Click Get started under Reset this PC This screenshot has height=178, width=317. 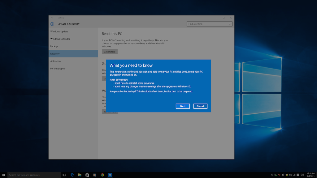(110, 52)
